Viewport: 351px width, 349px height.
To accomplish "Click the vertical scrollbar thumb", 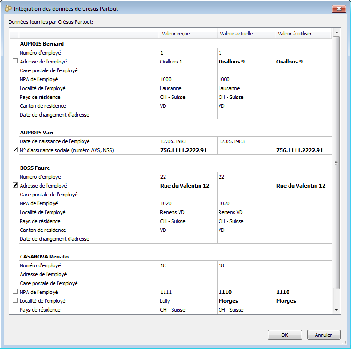I will coord(336,163).
